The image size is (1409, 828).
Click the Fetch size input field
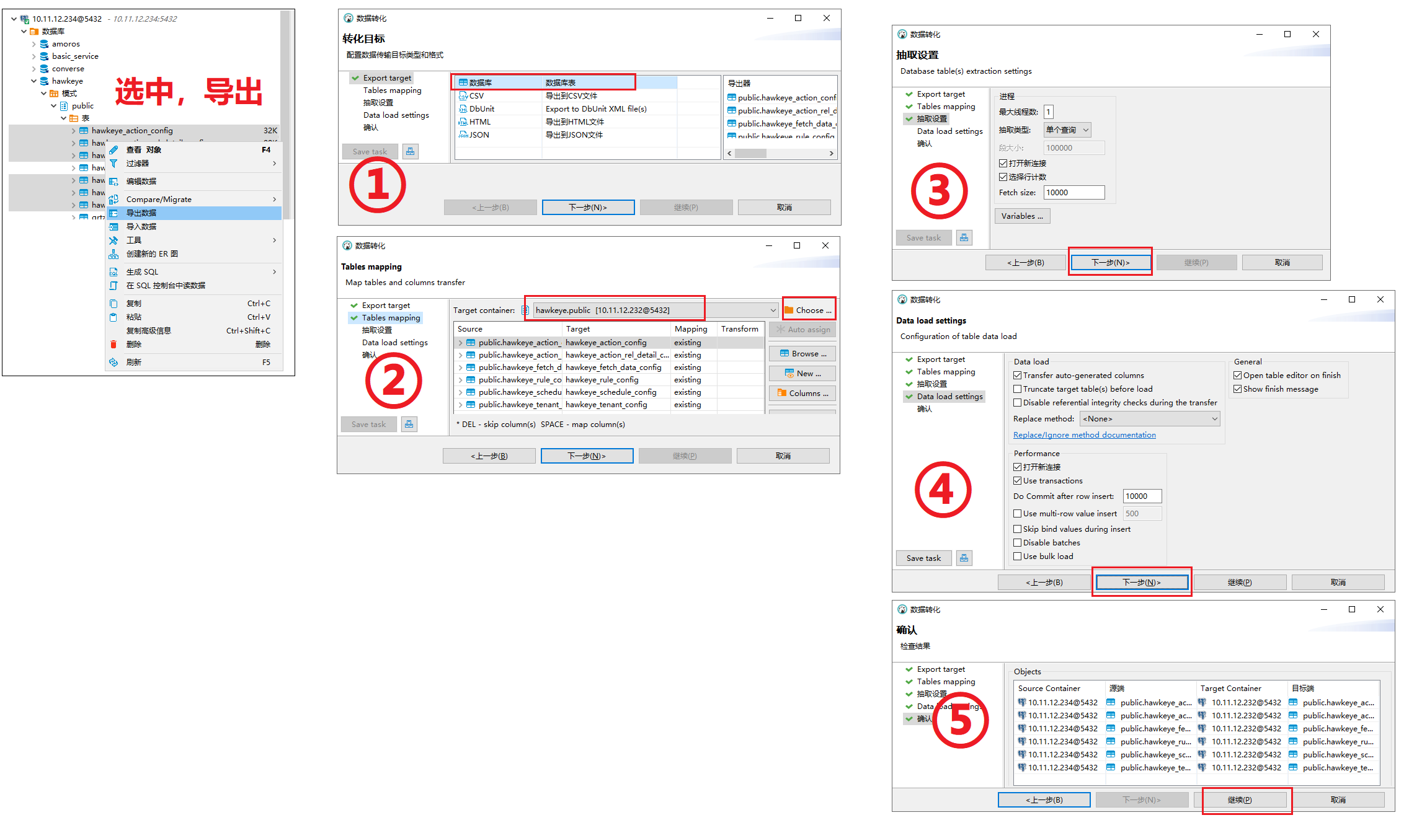[1073, 193]
